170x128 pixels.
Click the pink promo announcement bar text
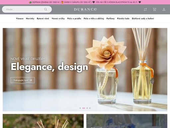click(85, 2)
